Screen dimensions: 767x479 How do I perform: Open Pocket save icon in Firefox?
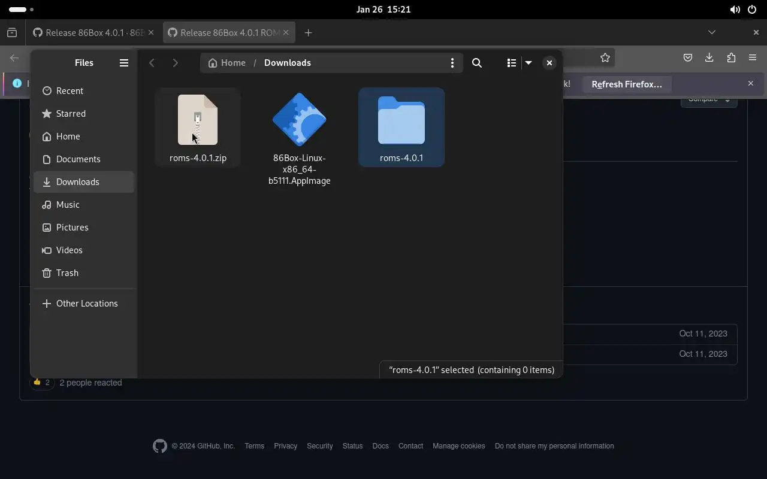pyautogui.click(x=688, y=58)
